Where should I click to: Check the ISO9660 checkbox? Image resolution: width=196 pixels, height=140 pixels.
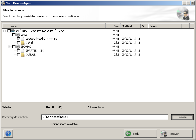pyautogui.click(x=14, y=47)
